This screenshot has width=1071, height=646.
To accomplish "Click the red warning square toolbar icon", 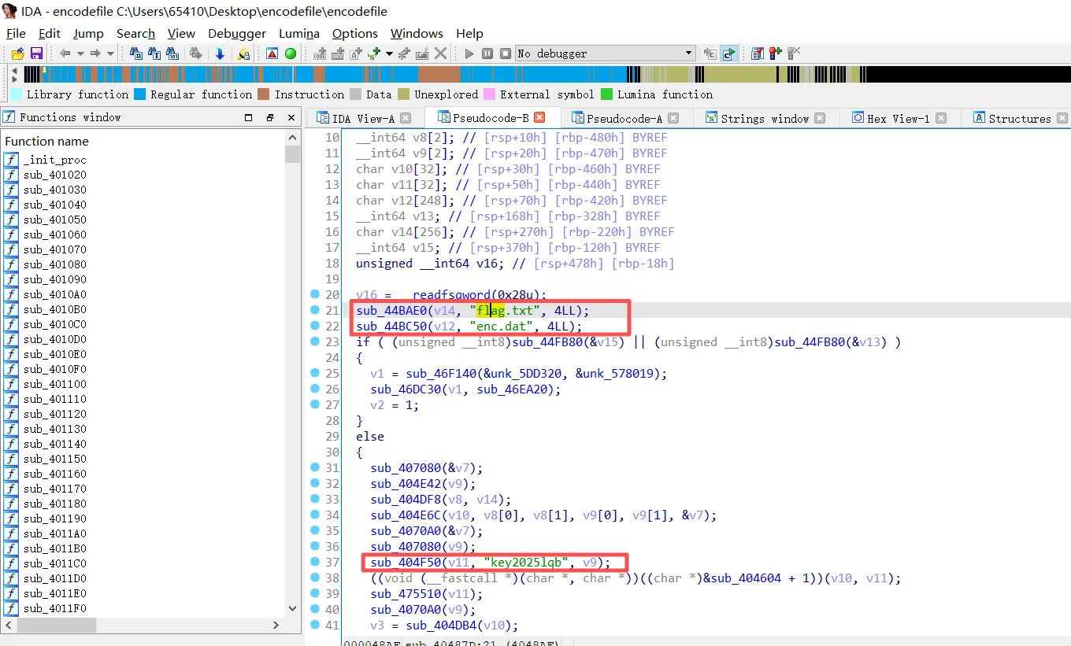I will (272, 54).
